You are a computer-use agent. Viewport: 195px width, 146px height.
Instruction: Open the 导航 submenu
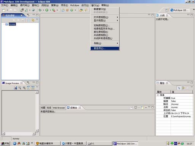coord(105,43)
